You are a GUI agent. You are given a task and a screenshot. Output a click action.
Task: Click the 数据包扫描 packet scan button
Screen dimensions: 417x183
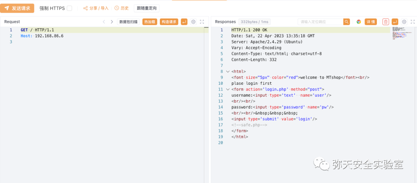pyautogui.click(x=129, y=22)
